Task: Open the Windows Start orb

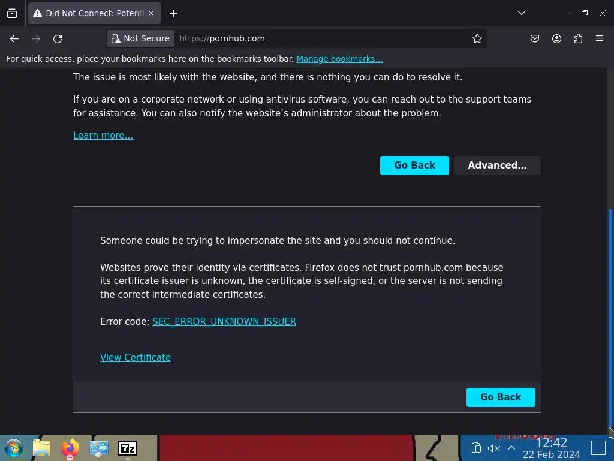Action: tap(14, 448)
